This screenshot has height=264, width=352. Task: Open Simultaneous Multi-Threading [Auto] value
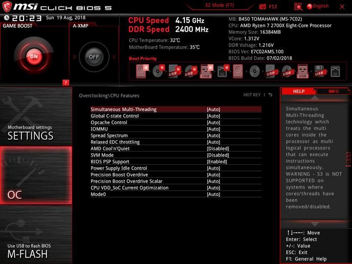214,110
